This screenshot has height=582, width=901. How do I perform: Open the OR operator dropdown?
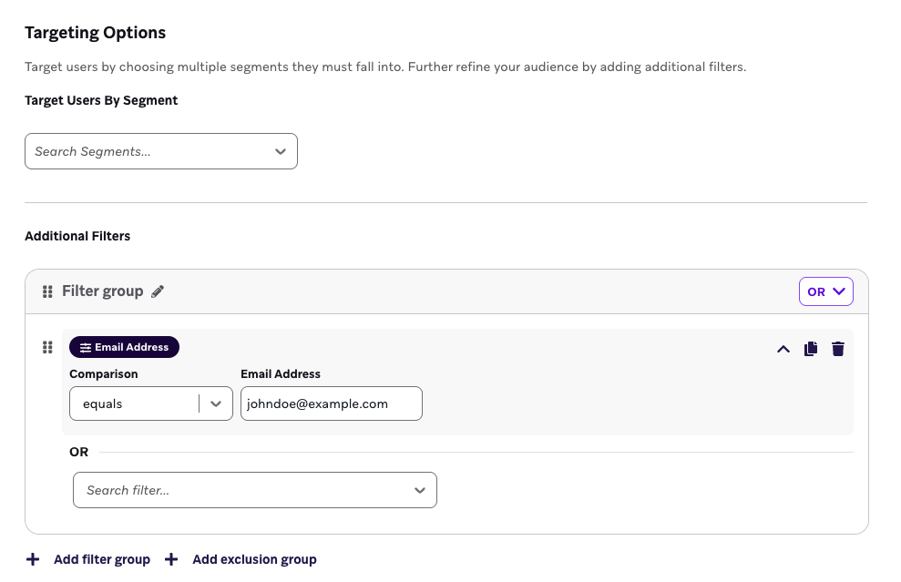[826, 291]
